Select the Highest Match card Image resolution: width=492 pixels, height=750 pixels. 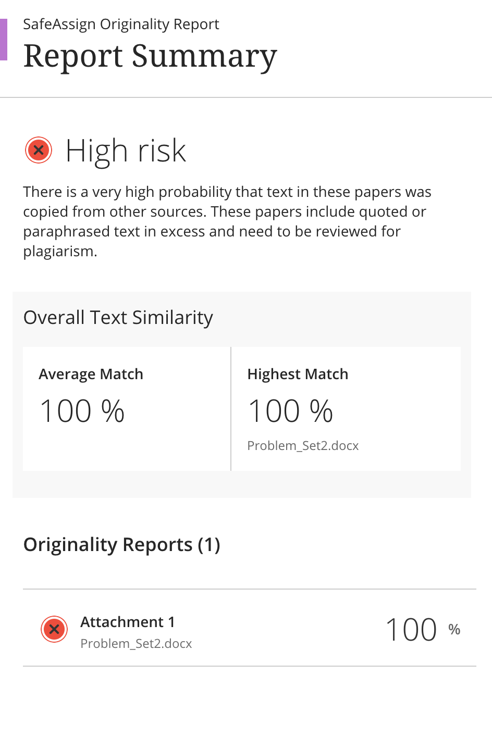coord(346,409)
